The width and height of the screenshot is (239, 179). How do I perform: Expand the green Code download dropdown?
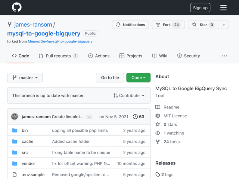point(139,78)
